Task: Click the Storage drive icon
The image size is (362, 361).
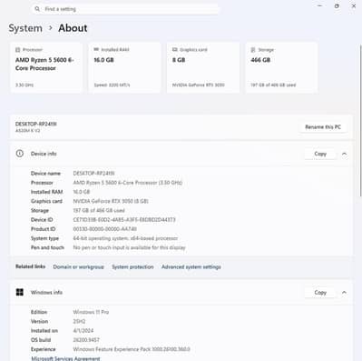Action: point(253,50)
